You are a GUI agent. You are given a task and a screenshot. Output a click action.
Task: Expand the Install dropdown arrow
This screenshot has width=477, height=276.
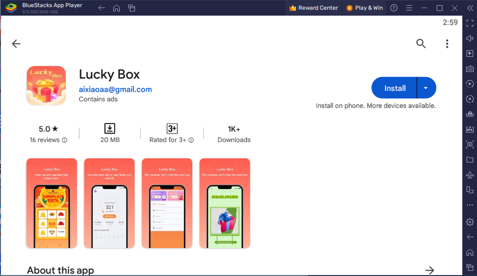coord(426,88)
